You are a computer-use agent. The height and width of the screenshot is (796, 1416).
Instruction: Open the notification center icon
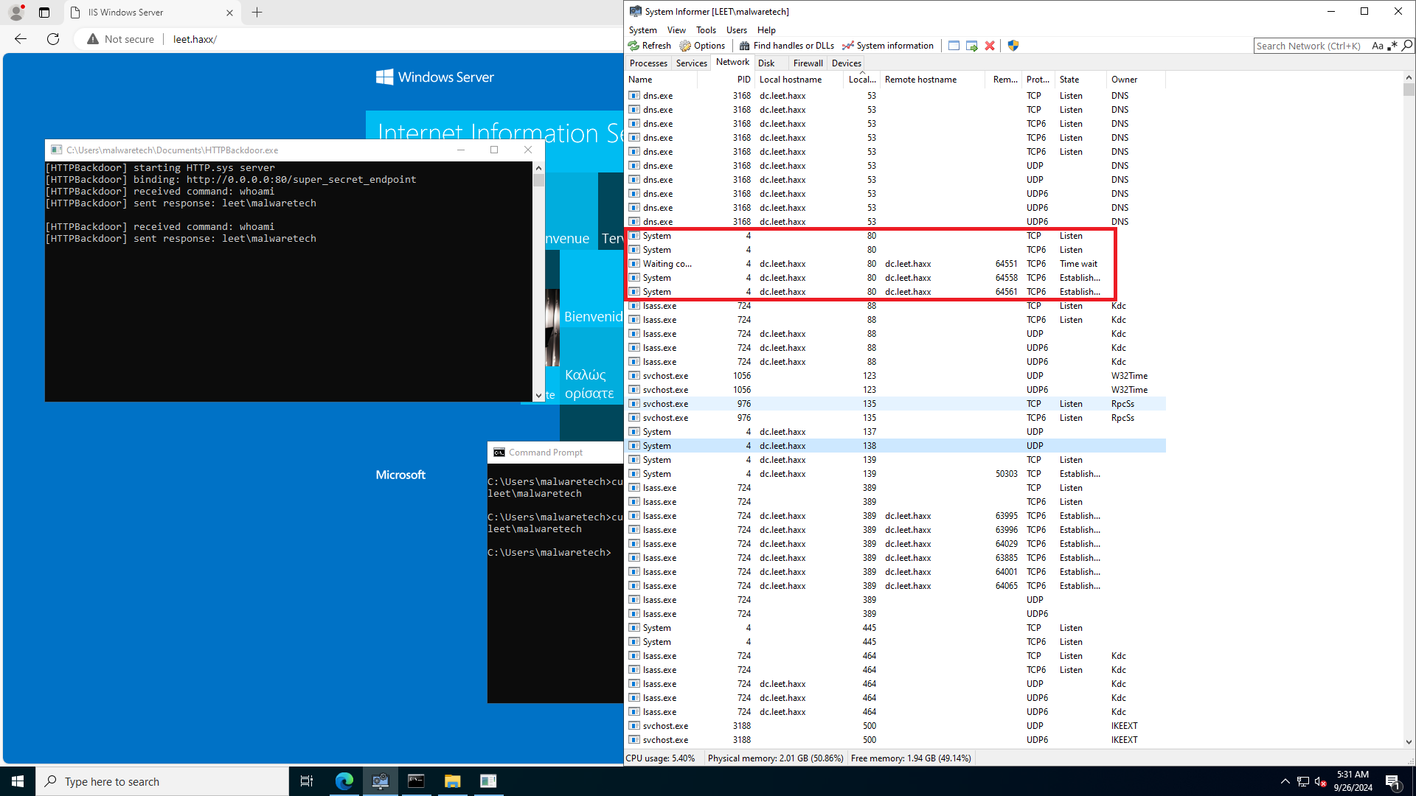tap(1393, 781)
